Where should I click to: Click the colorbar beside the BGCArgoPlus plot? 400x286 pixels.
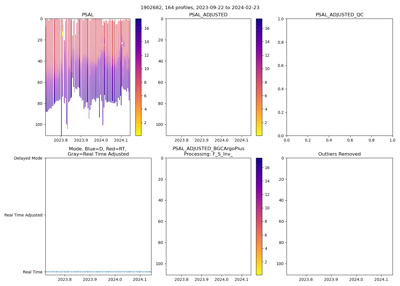259,217
